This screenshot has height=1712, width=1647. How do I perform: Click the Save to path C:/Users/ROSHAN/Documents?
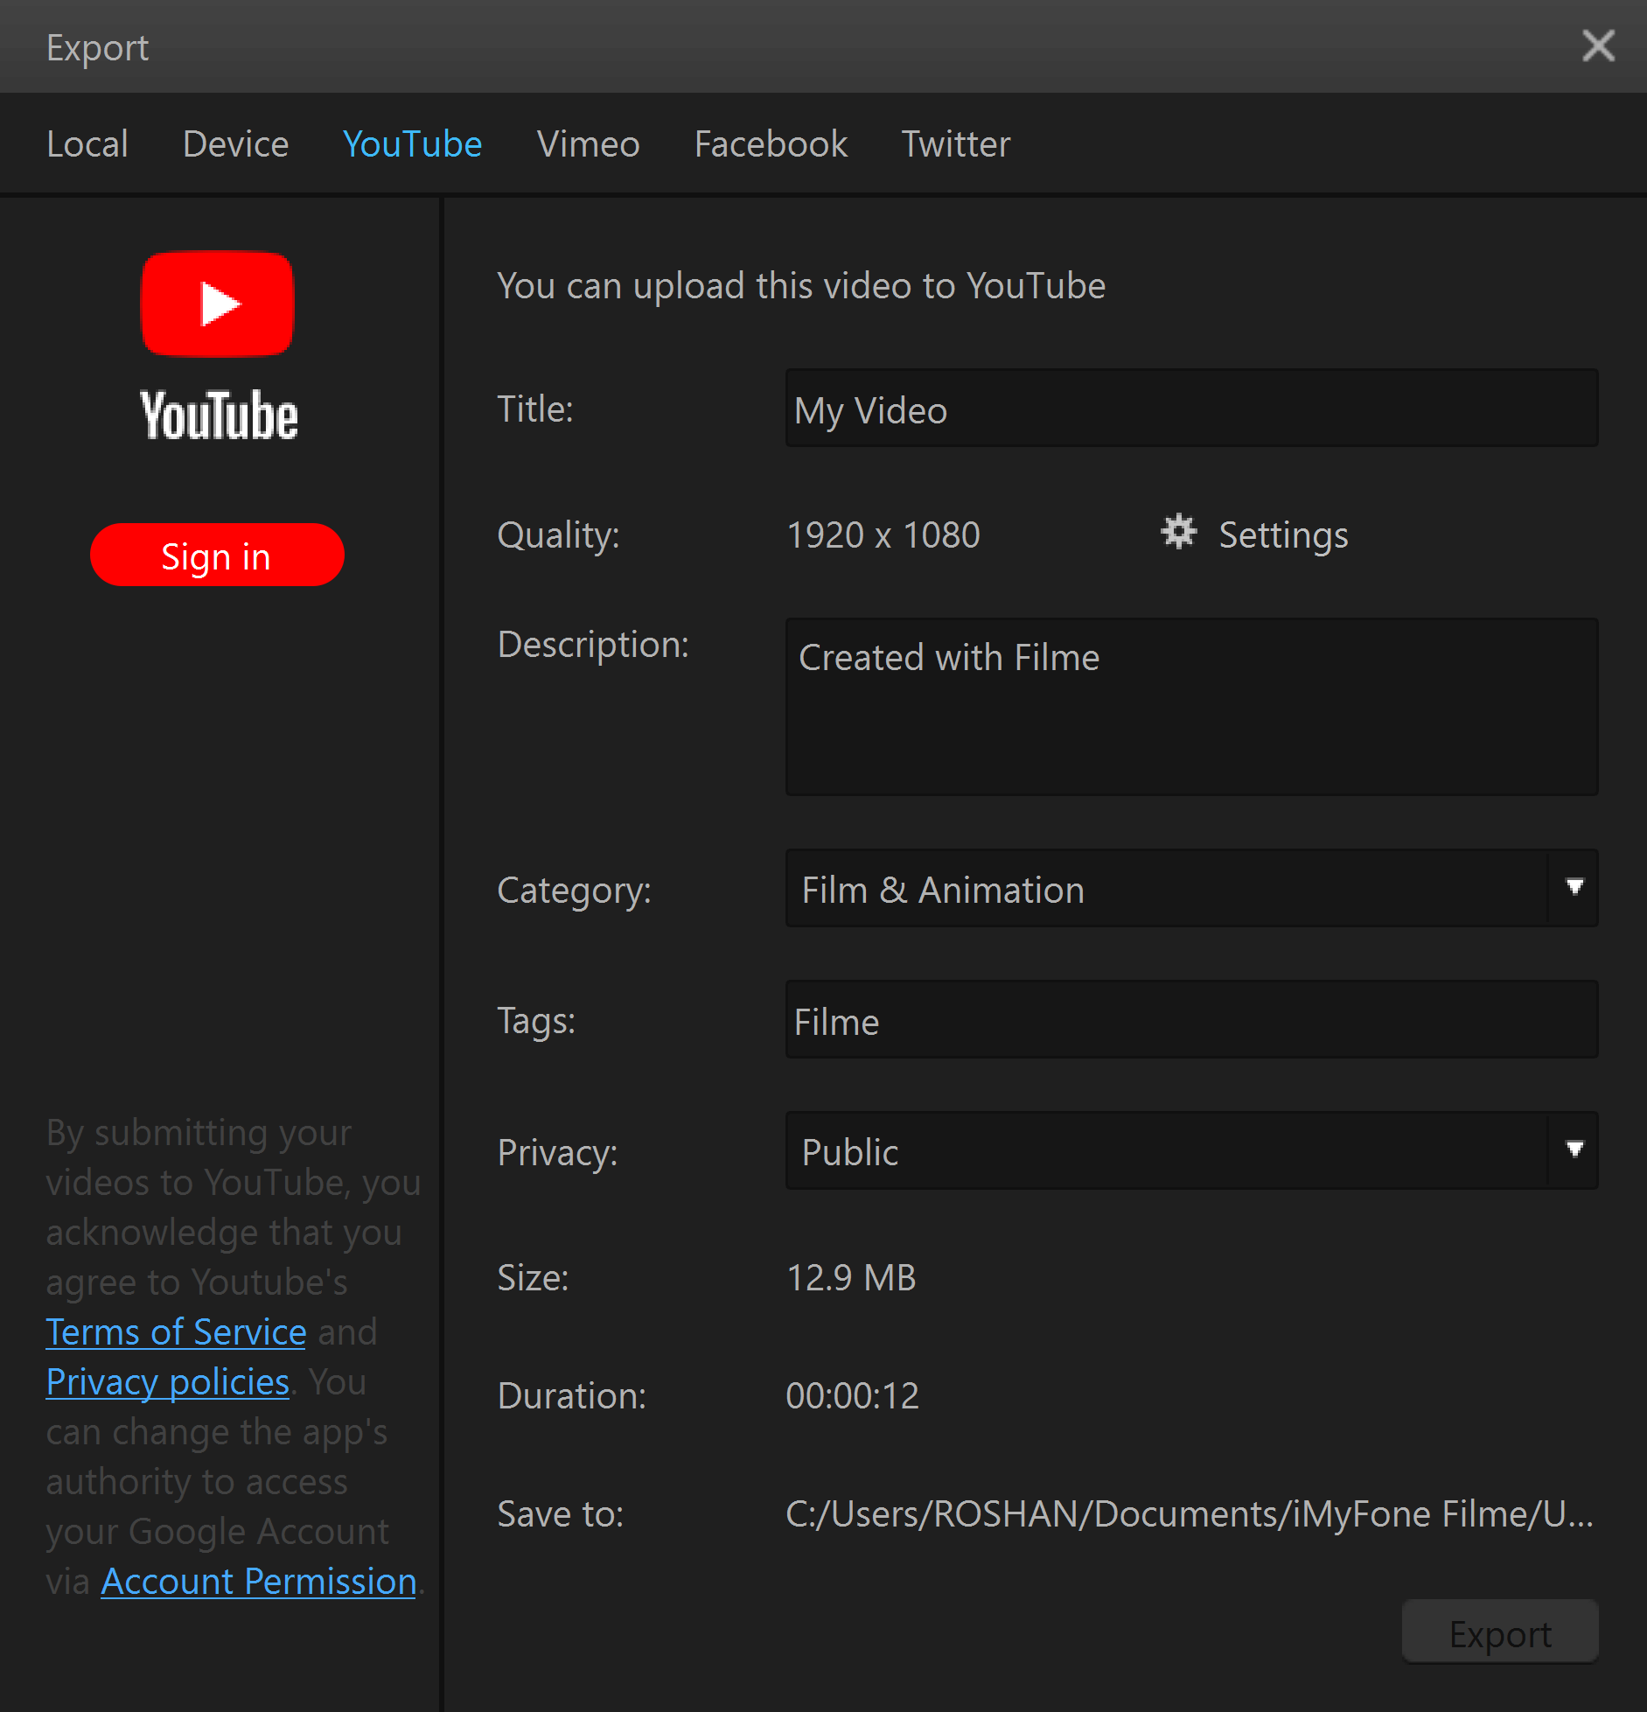(1190, 1513)
